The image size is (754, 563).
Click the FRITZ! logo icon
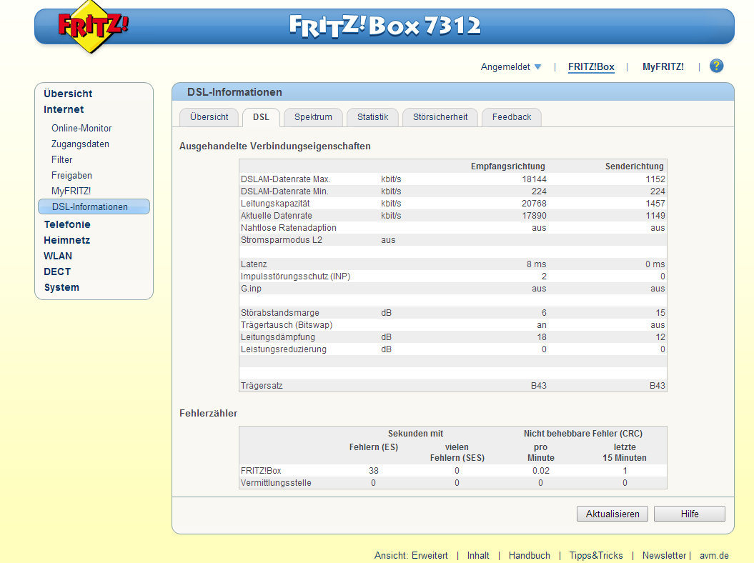[x=92, y=26]
